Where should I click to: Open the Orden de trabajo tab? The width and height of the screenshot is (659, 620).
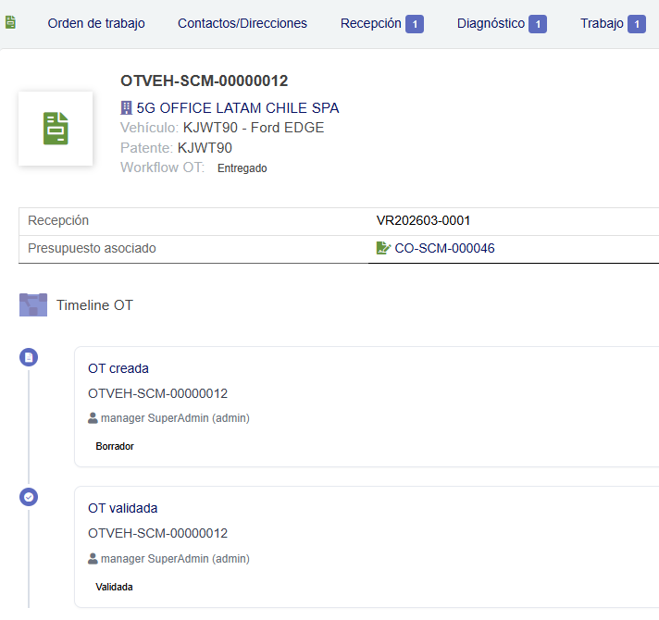pyautogui.click(x=96, y=23)
